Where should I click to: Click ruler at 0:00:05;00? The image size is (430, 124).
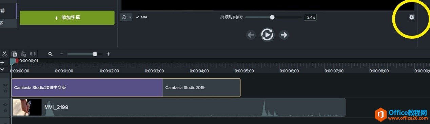coord(244,71)
